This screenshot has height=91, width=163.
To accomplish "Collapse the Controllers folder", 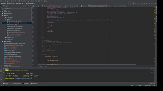I will point(4,17).
